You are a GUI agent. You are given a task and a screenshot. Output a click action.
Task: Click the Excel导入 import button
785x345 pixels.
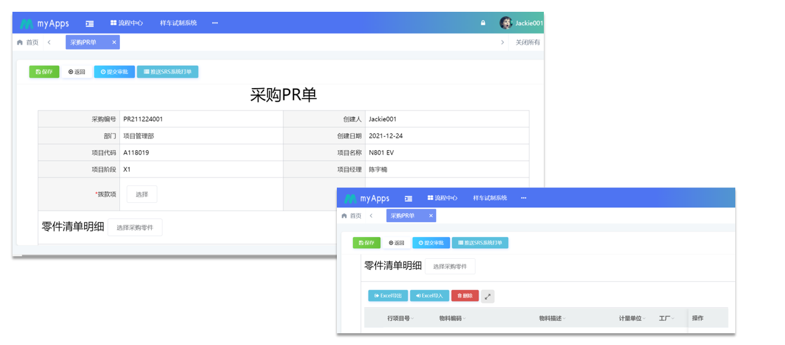tap(429, 296)
